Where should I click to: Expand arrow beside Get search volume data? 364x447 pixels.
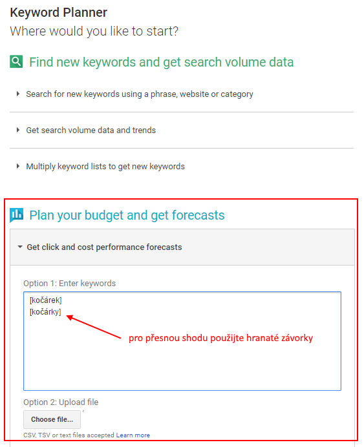click(18, 130)
